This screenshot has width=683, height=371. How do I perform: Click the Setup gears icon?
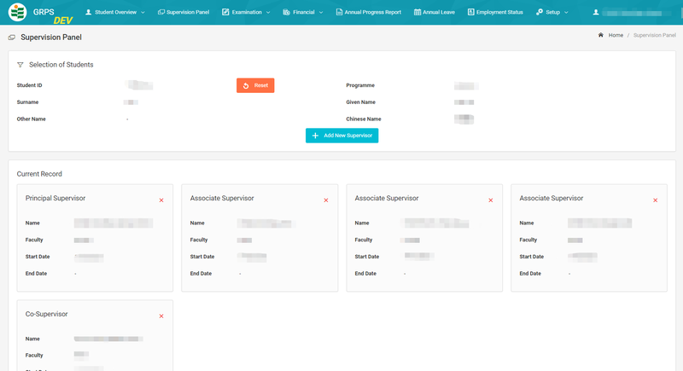pyautogui.click(x=540, y=12)
